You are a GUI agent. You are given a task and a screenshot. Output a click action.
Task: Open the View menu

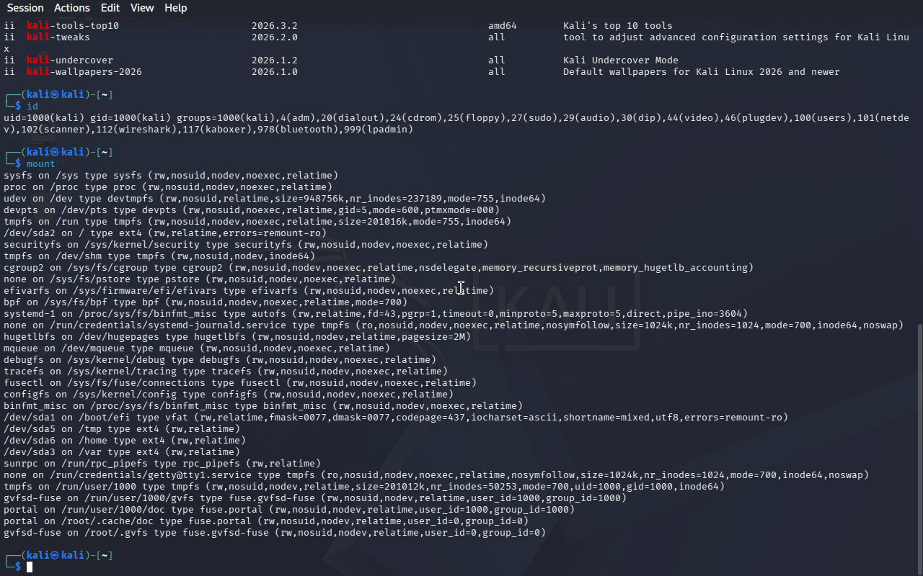click(x=142, y=8)
